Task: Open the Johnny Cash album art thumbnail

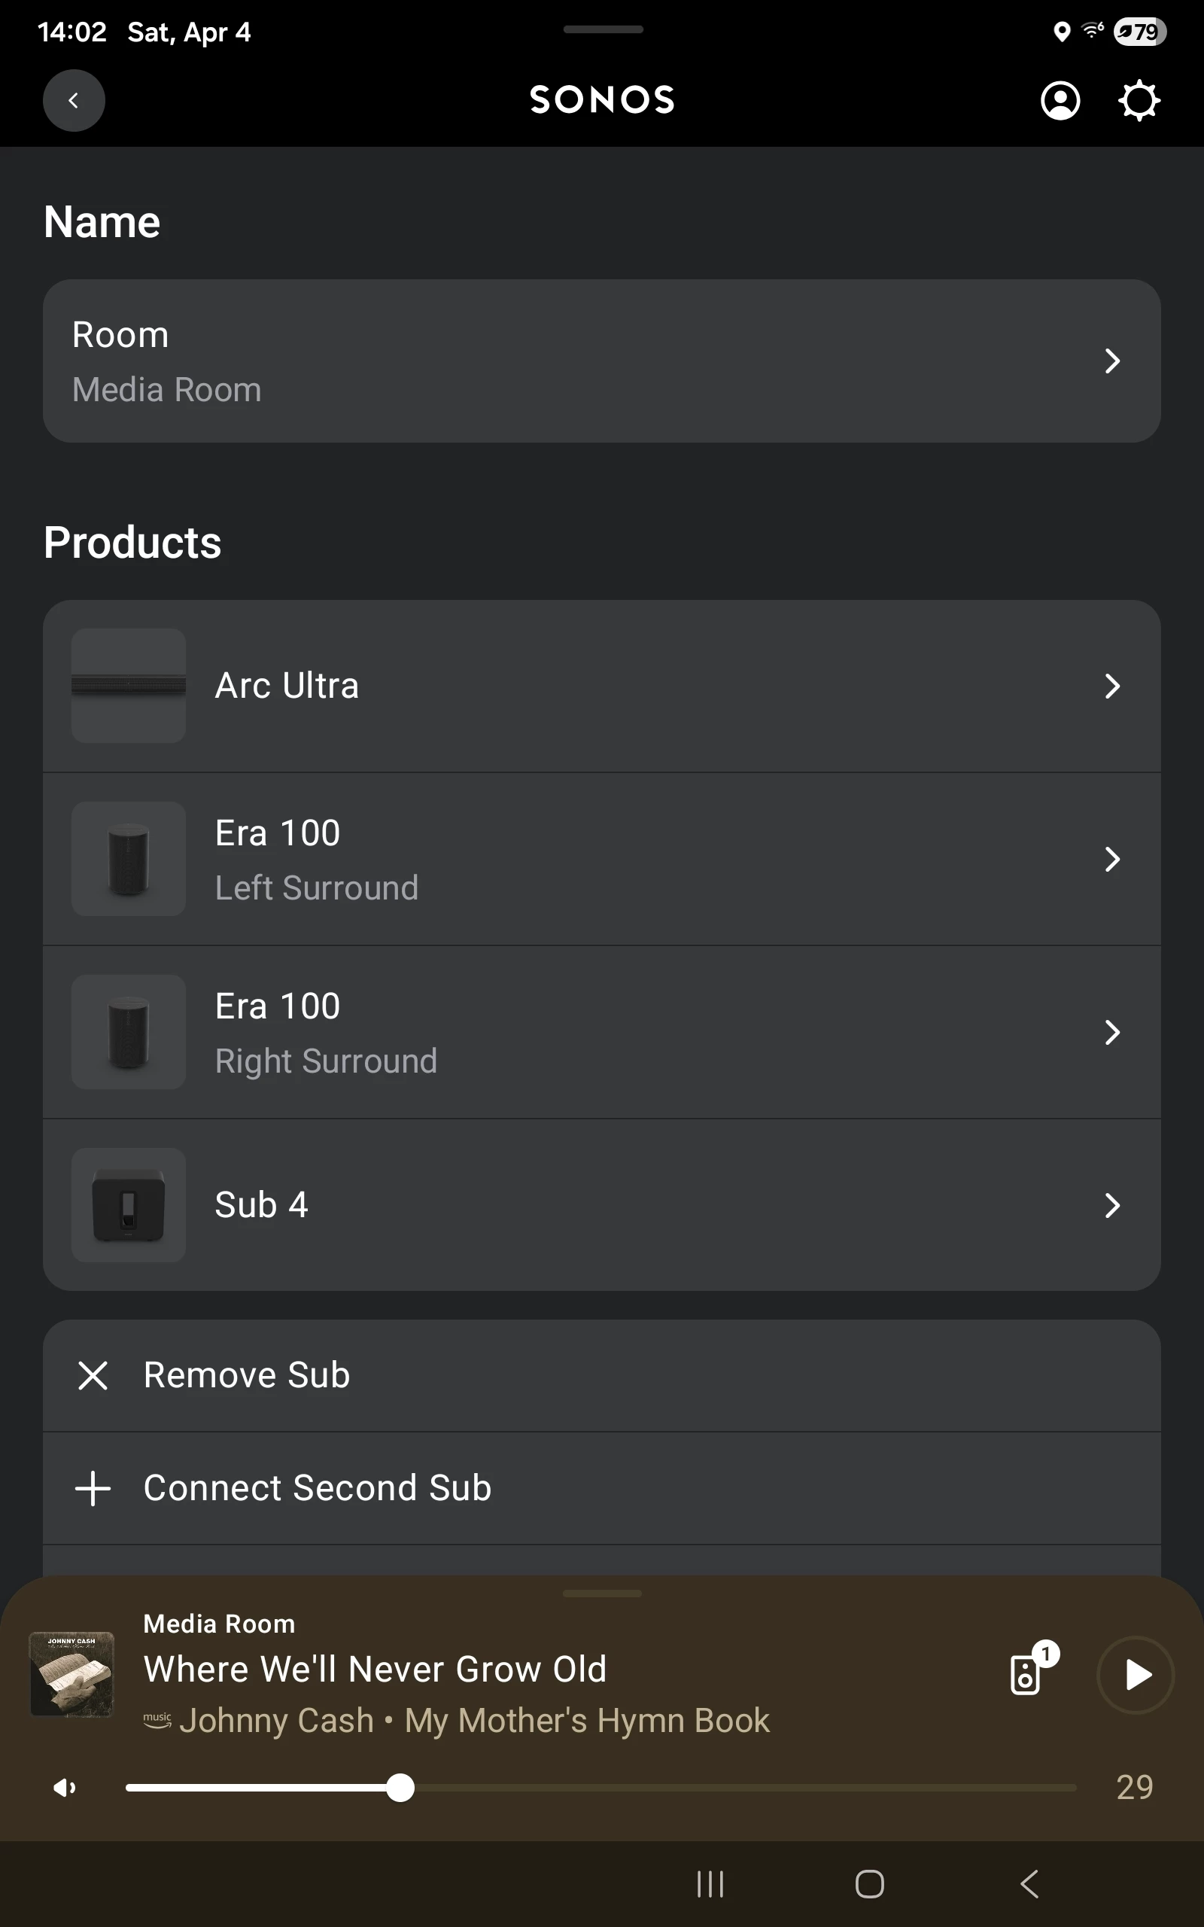Action: (71, 1674)
